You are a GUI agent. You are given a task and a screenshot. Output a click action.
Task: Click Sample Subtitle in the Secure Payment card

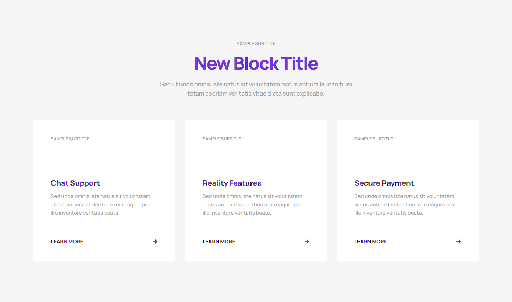(374, 139)
